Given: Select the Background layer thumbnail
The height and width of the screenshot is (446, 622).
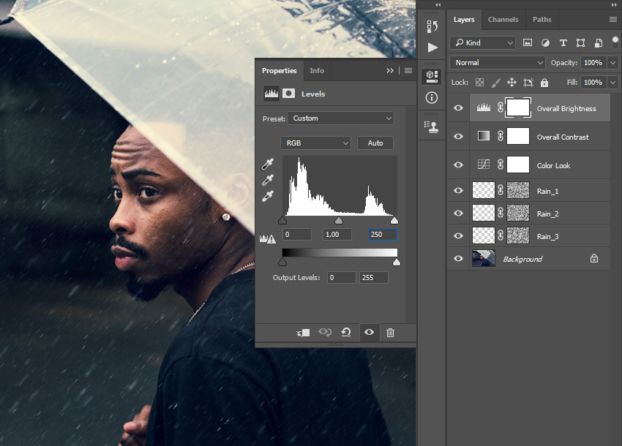Looking at the screenshot, I should [484, 259].
